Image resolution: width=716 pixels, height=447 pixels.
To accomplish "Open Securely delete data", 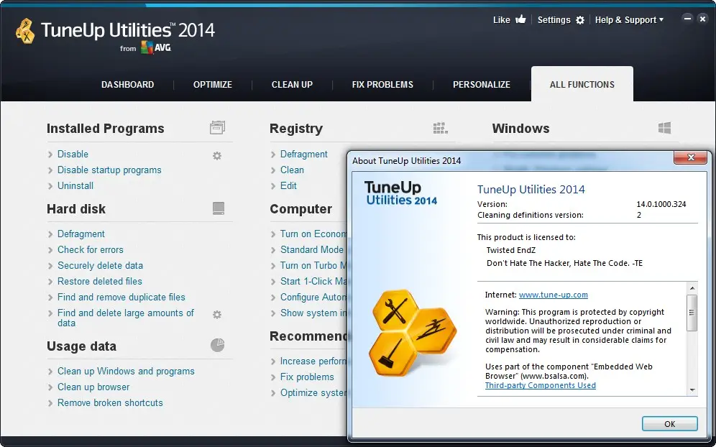I will pyautogui.click(x=100, y=265).
